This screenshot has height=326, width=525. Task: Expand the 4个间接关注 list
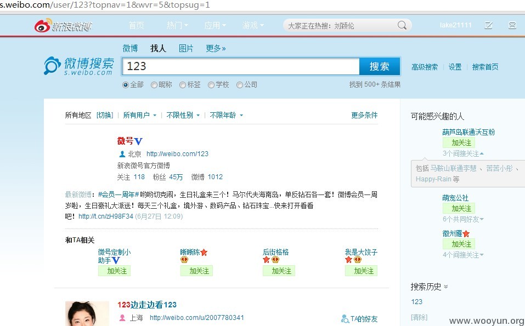point(463,255)
